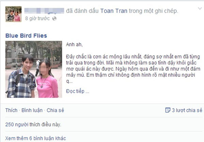Viewport: 204px width, 142px height.
Task: Click the '8 giờ trước' timestamp
Action: point(37,18)
